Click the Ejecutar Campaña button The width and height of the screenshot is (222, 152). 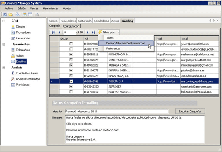coord(190,111)
